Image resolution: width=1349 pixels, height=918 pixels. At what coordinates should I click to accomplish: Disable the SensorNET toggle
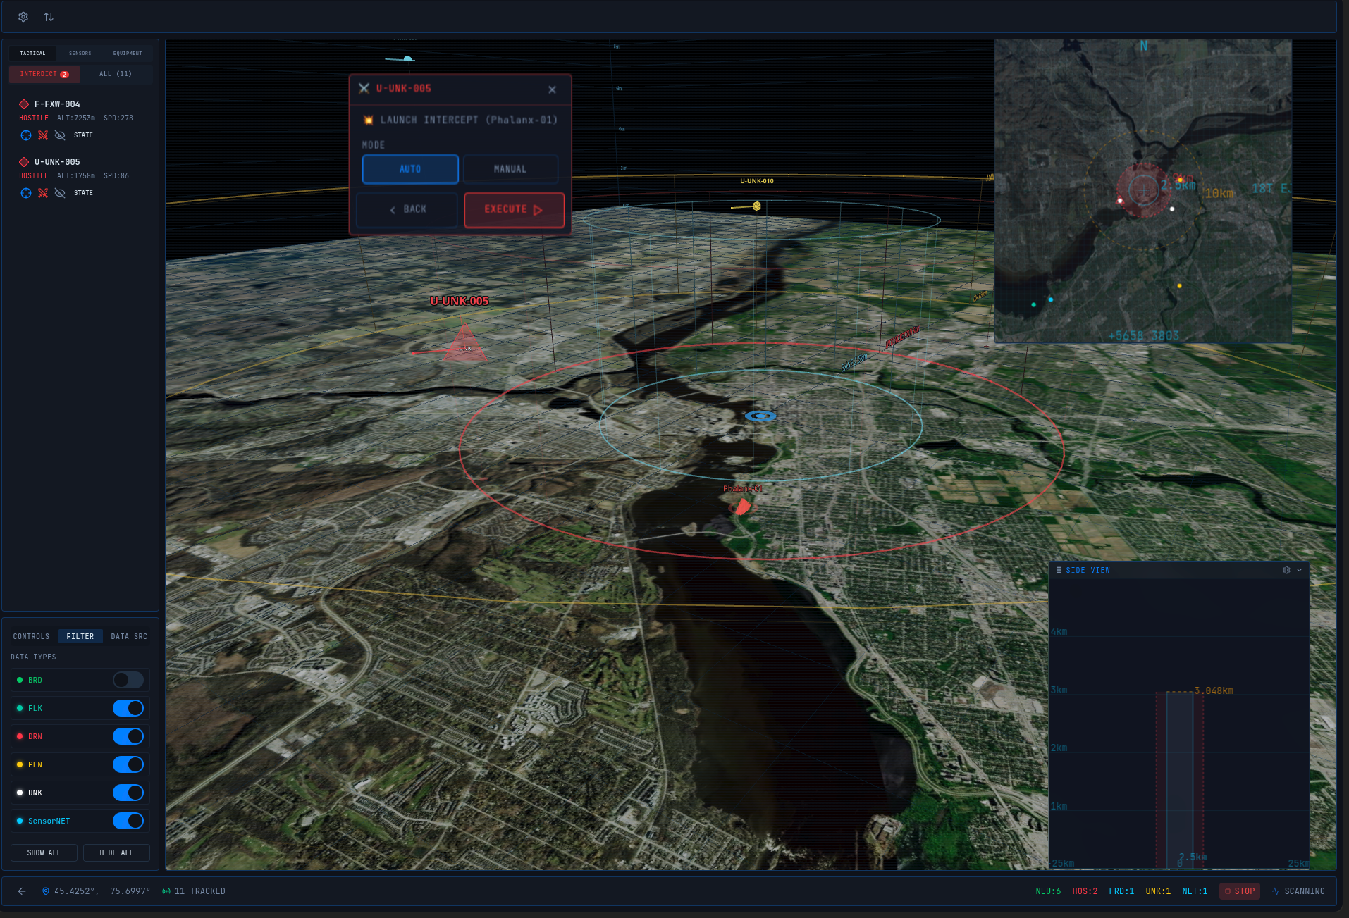pos(128,821)
